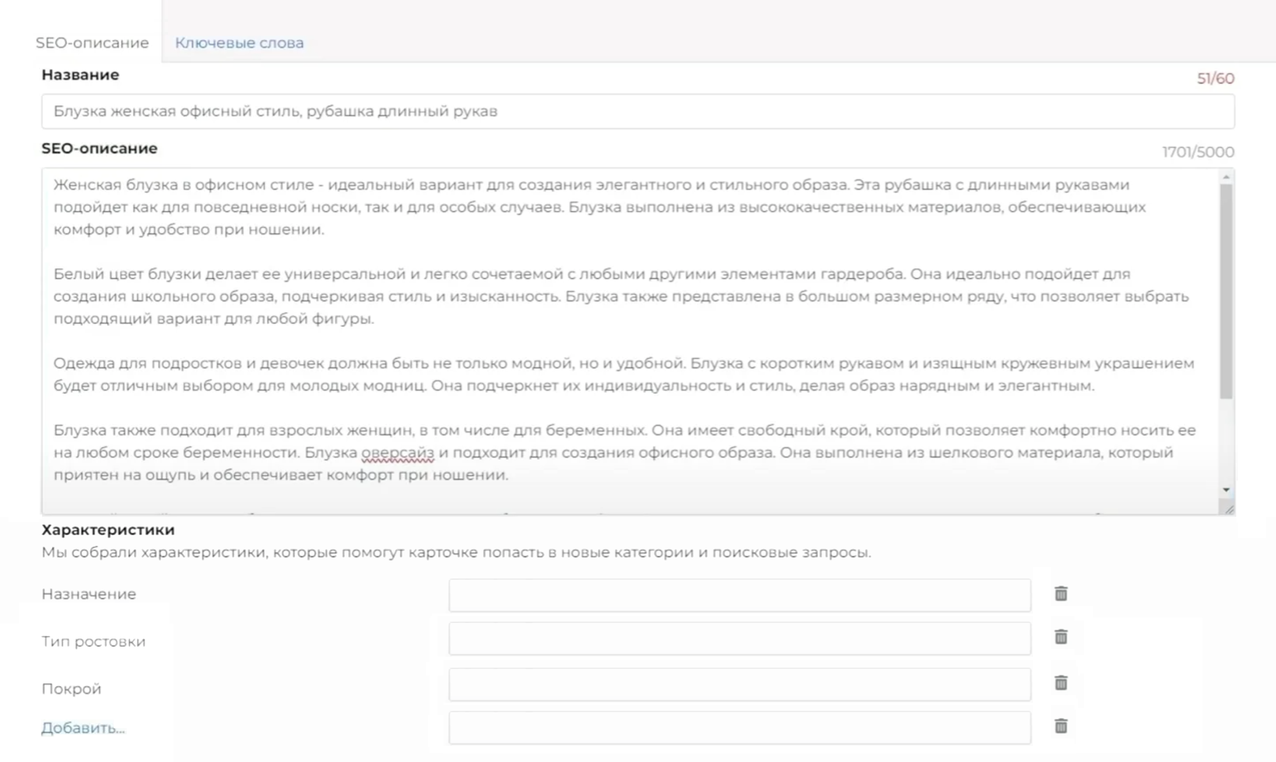Remove the Покрой characteristic using trash icon
The width and height of the screenshot is (1276, 762).
[x=1061, y=683]
